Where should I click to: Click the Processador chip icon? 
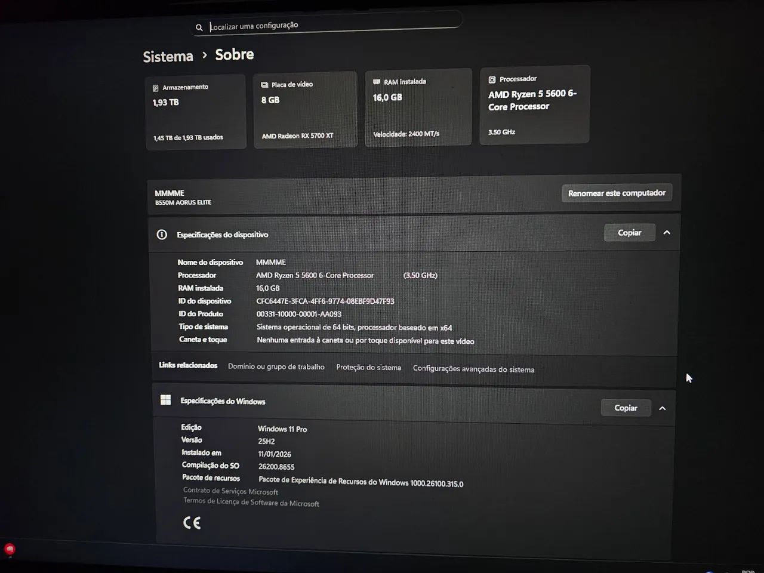(x=492, y=79)
